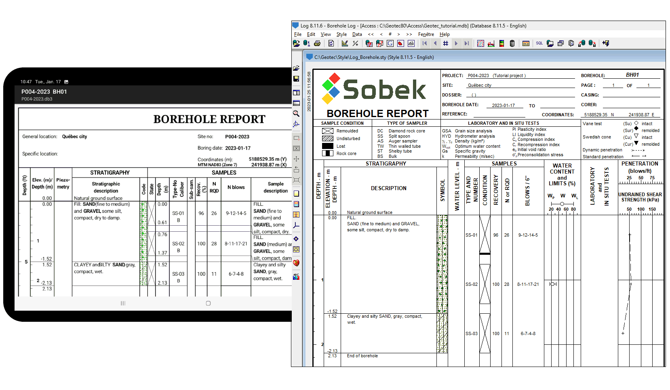Click borehole name BH01 in Sobek report header
Screen dimensions: 670x390
(x=632, y=75)
